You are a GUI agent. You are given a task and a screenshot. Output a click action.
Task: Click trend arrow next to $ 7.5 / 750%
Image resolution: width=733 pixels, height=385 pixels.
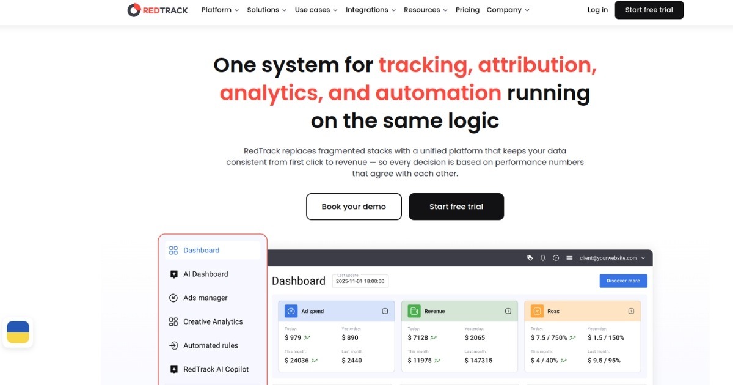pos(573,337)
